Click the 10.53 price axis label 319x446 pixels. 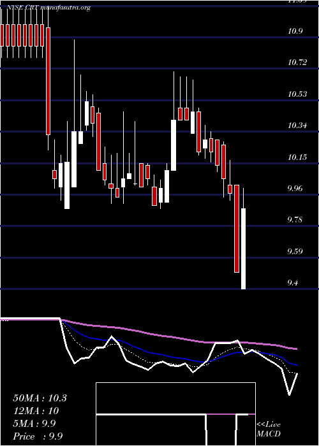tap(298, 94)
